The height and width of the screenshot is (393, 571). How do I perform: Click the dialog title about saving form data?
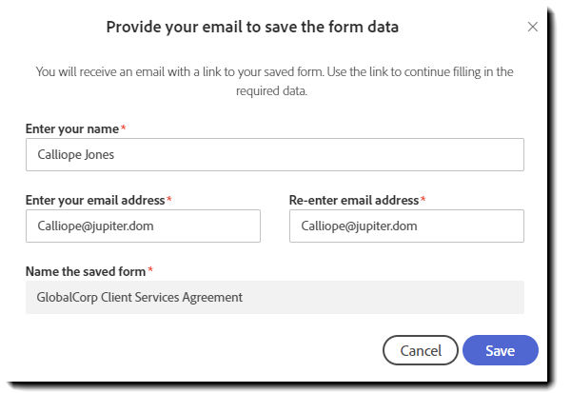(x=252, y=27)
